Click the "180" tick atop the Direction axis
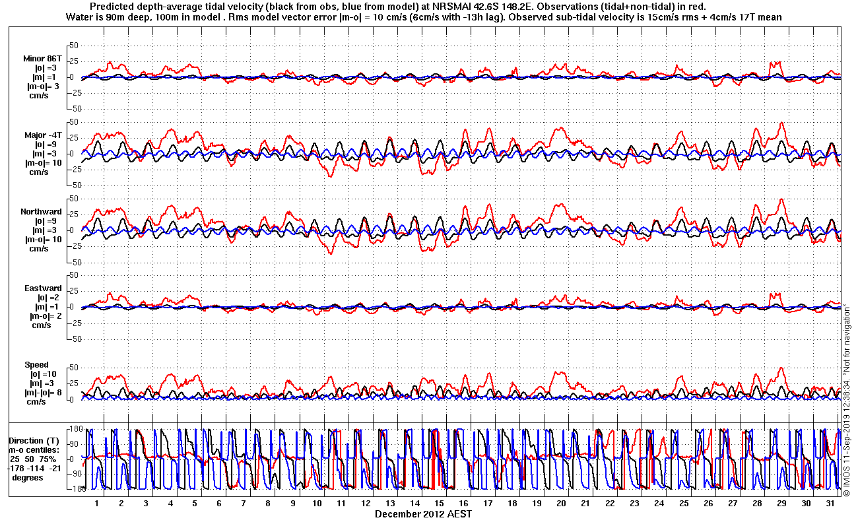The image size is (858, 528). coord(75,429)
